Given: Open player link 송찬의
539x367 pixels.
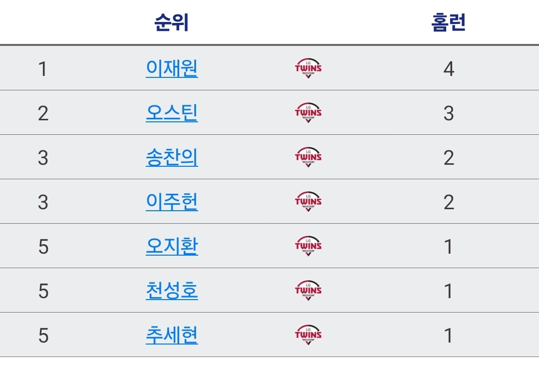Looking at the screenshot, I should pyautogui.click(x=172, y=157).
